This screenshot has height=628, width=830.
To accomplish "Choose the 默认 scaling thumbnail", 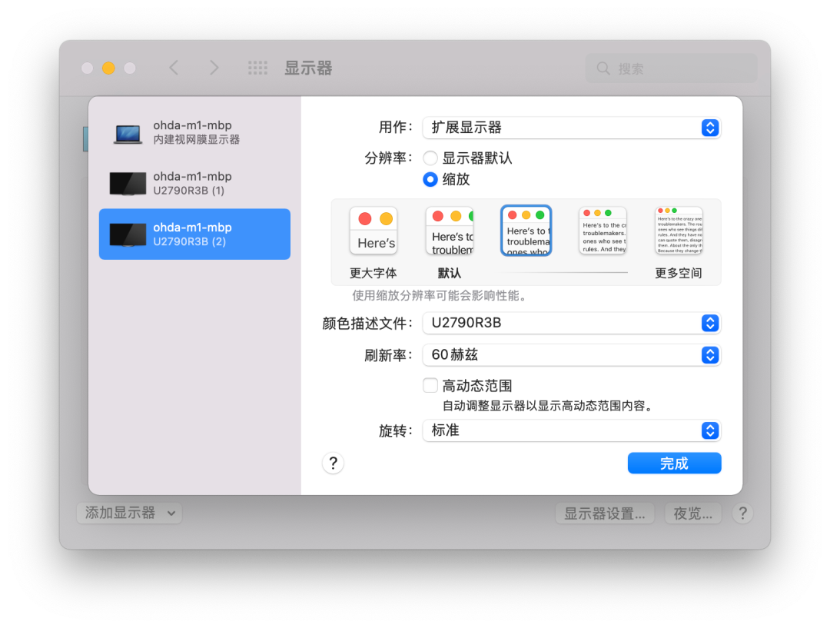I will 450,231.
